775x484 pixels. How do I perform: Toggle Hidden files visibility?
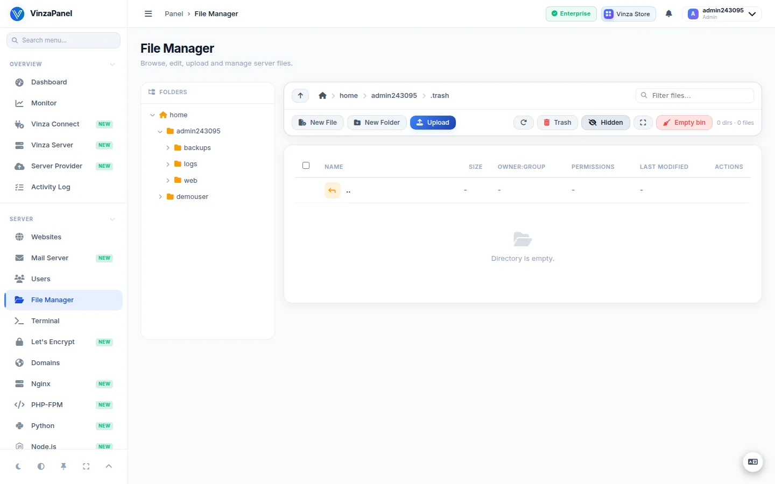[605, 123]
